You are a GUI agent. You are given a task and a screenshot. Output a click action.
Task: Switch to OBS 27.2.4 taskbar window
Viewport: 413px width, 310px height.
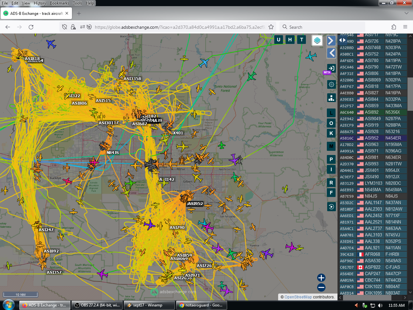pyautogui.click(x=97, y=305)
